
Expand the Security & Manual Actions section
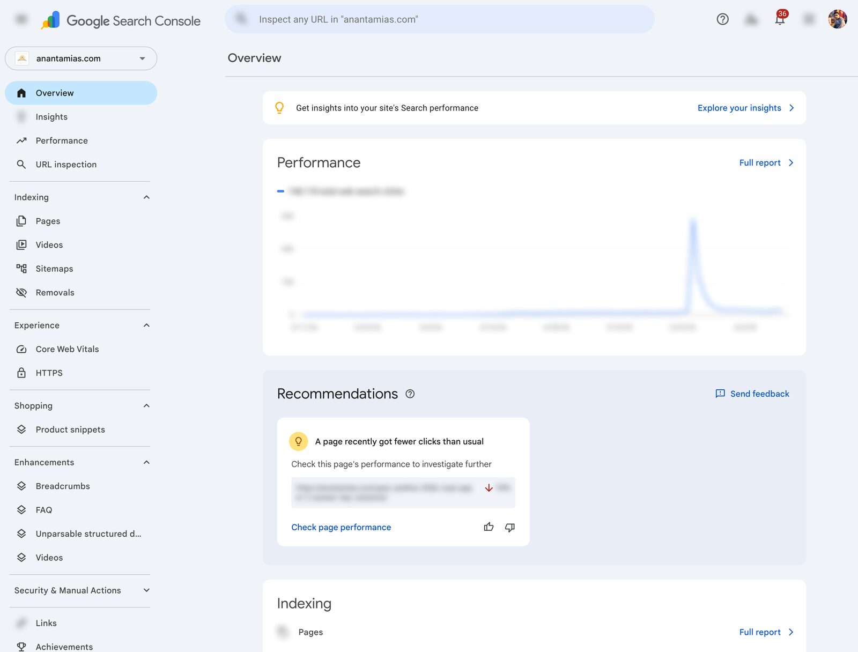tap(146, 590)
